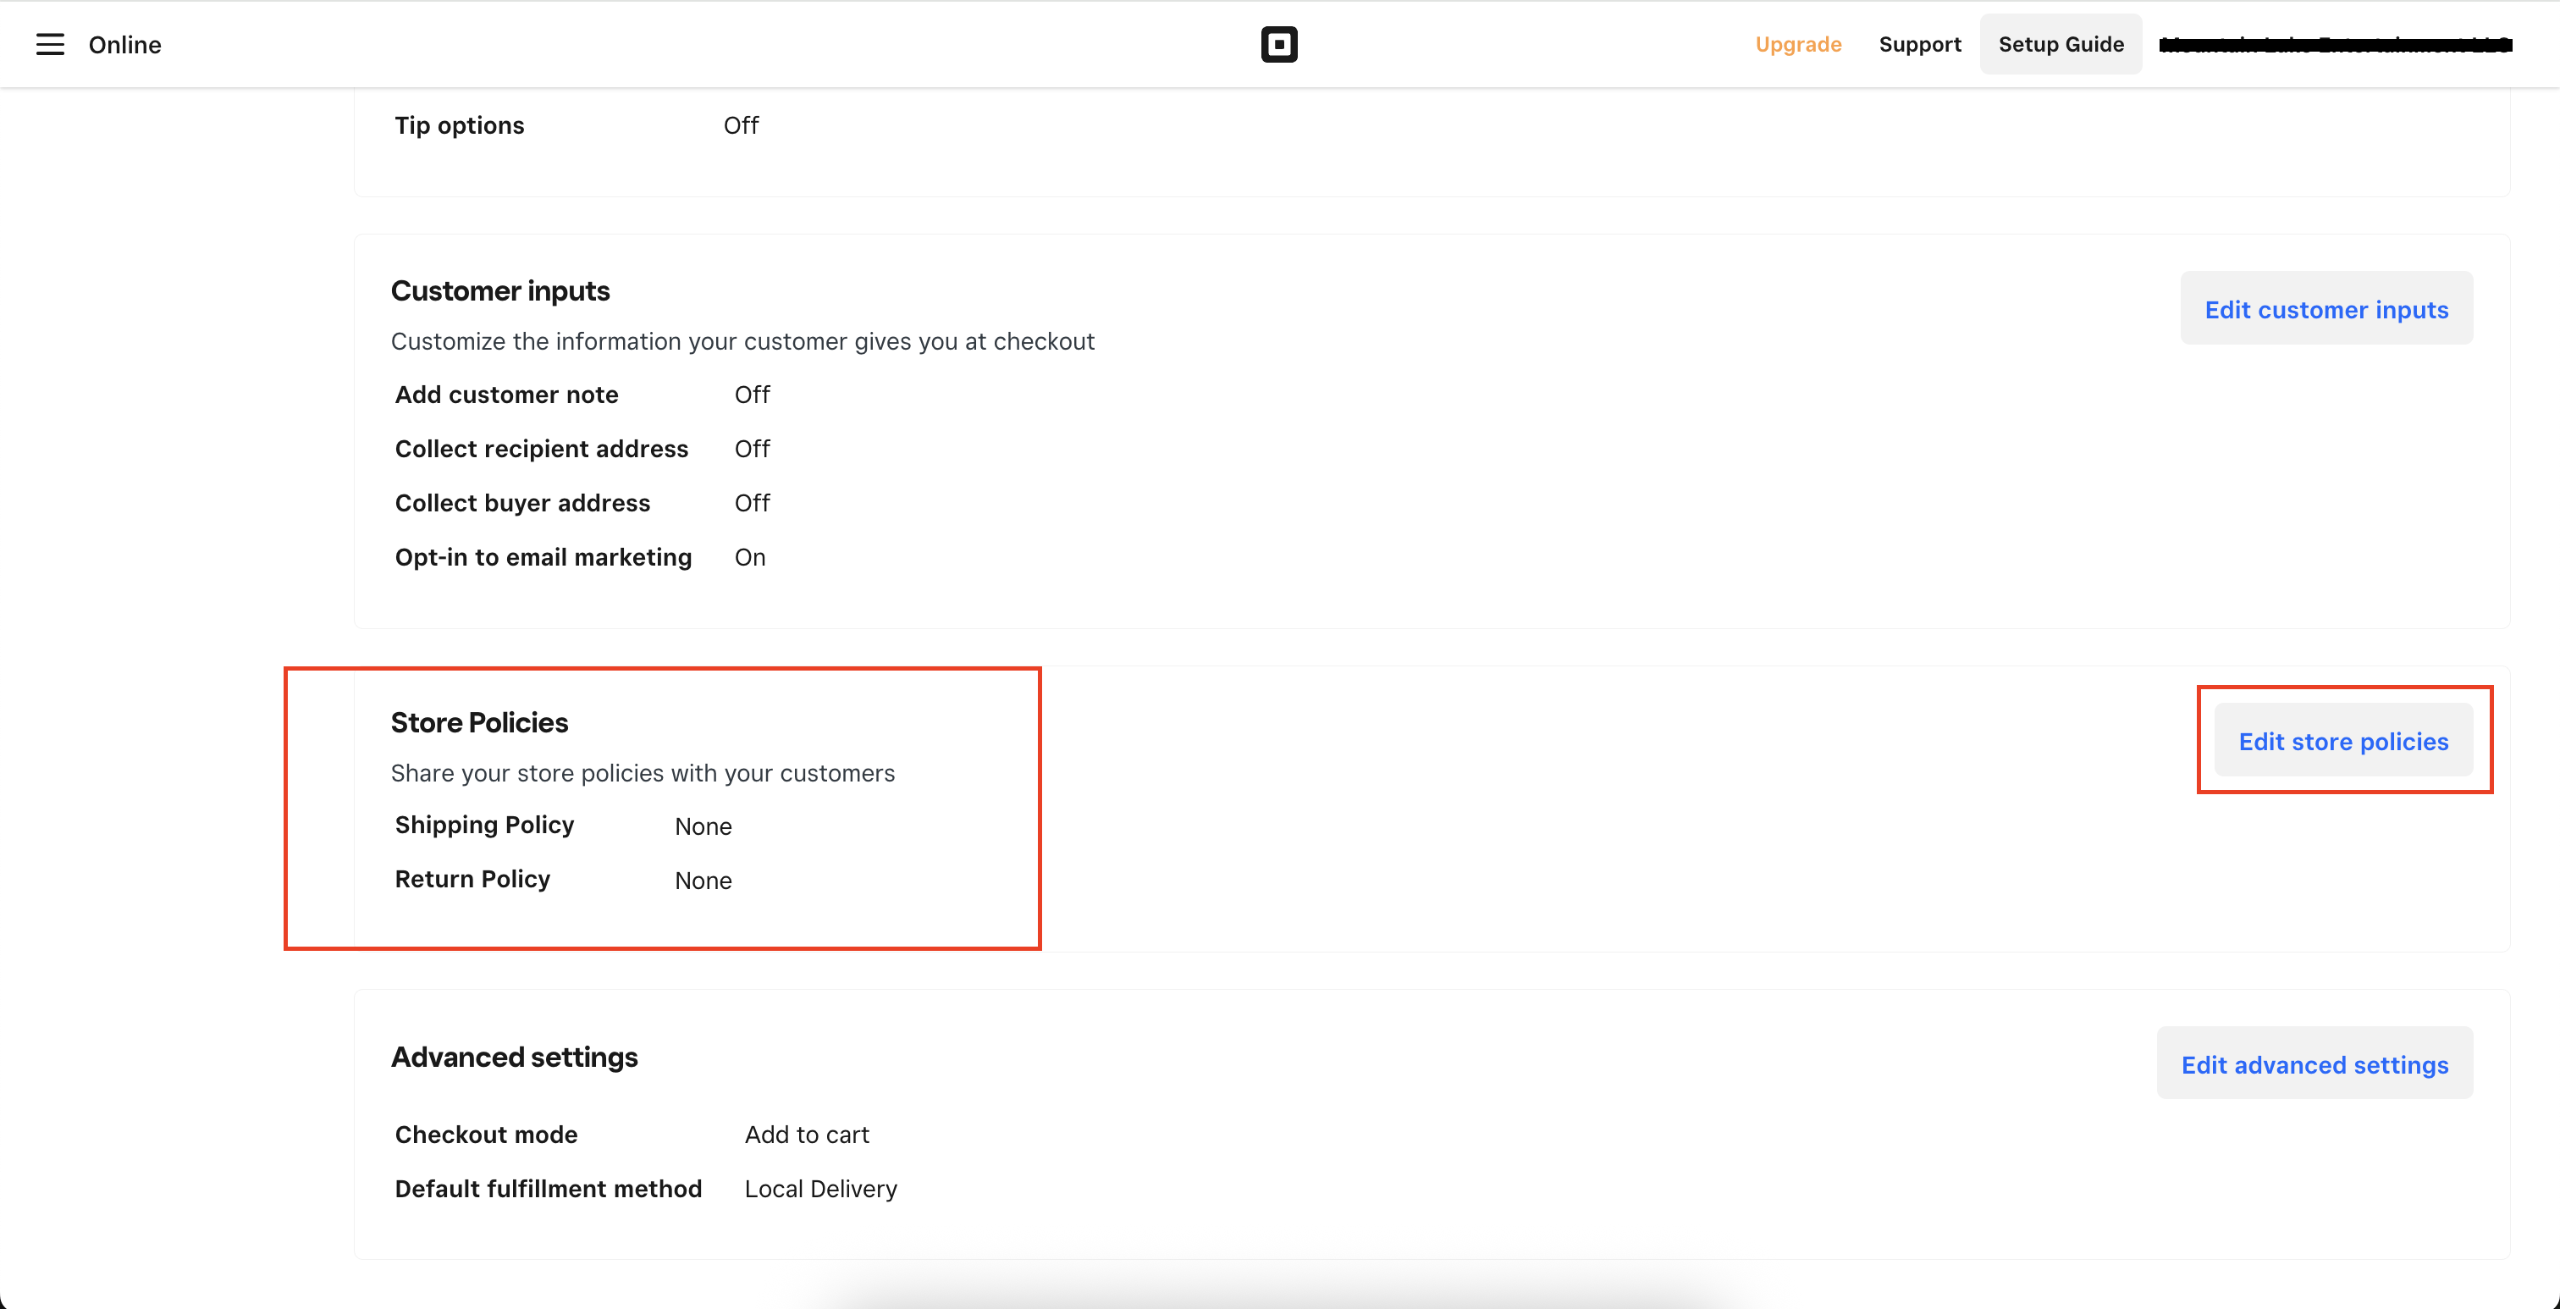This screenshot has height=1309, width=2560.
Task: Open the Online section label
Action: pyautogui.click(x=125, y=45)
